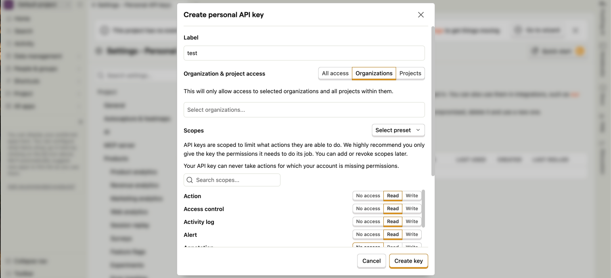The image size is (611, 278).
Task: Select the Organizations access tab
Action: 374,73
